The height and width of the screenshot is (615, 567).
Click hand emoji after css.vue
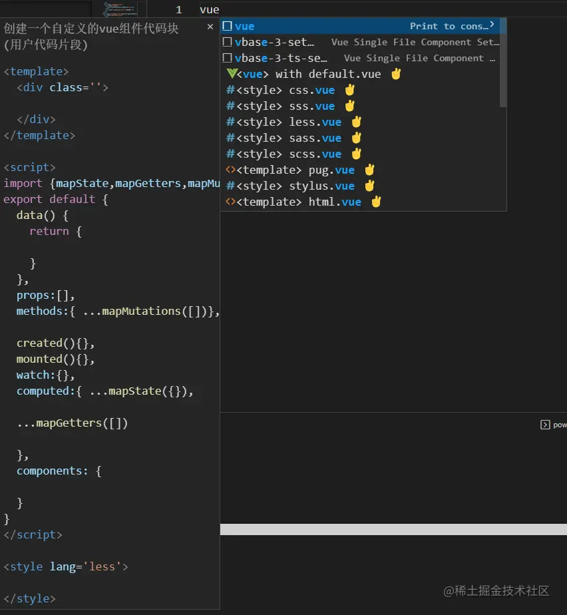click(x=350, y=90)
